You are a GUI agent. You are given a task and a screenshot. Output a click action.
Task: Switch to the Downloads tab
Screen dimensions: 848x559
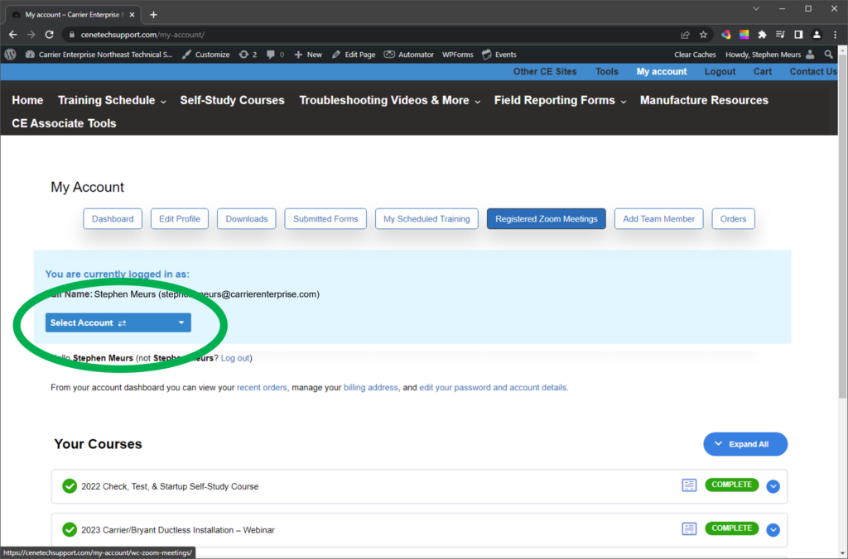(x=247, y=219)
